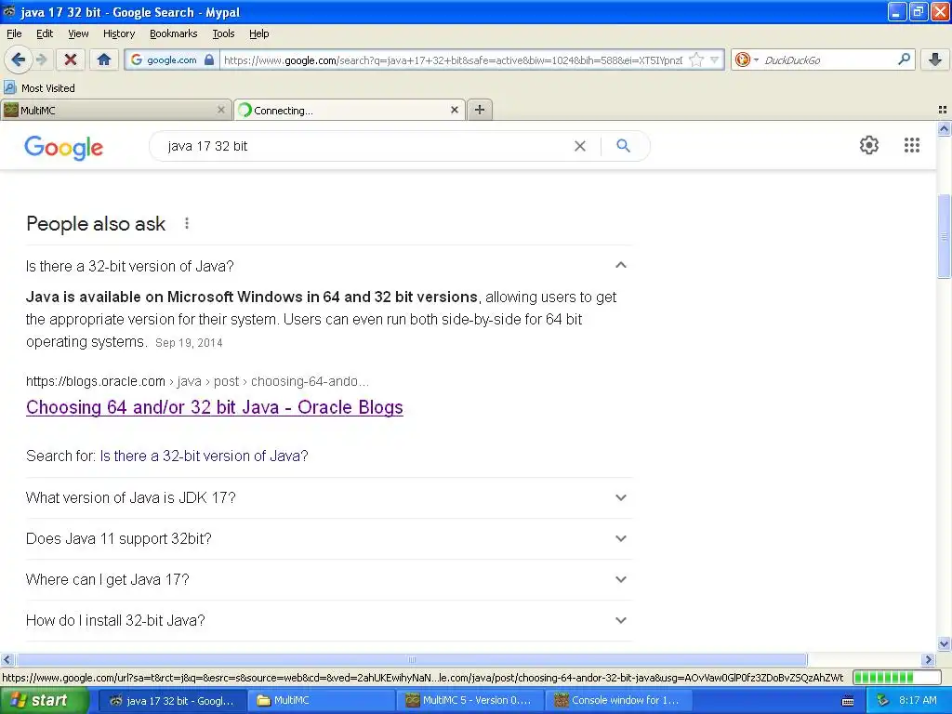The image size is (952, 714).
Task: Click the system tray icon beside clock
Action: (883, 701)
